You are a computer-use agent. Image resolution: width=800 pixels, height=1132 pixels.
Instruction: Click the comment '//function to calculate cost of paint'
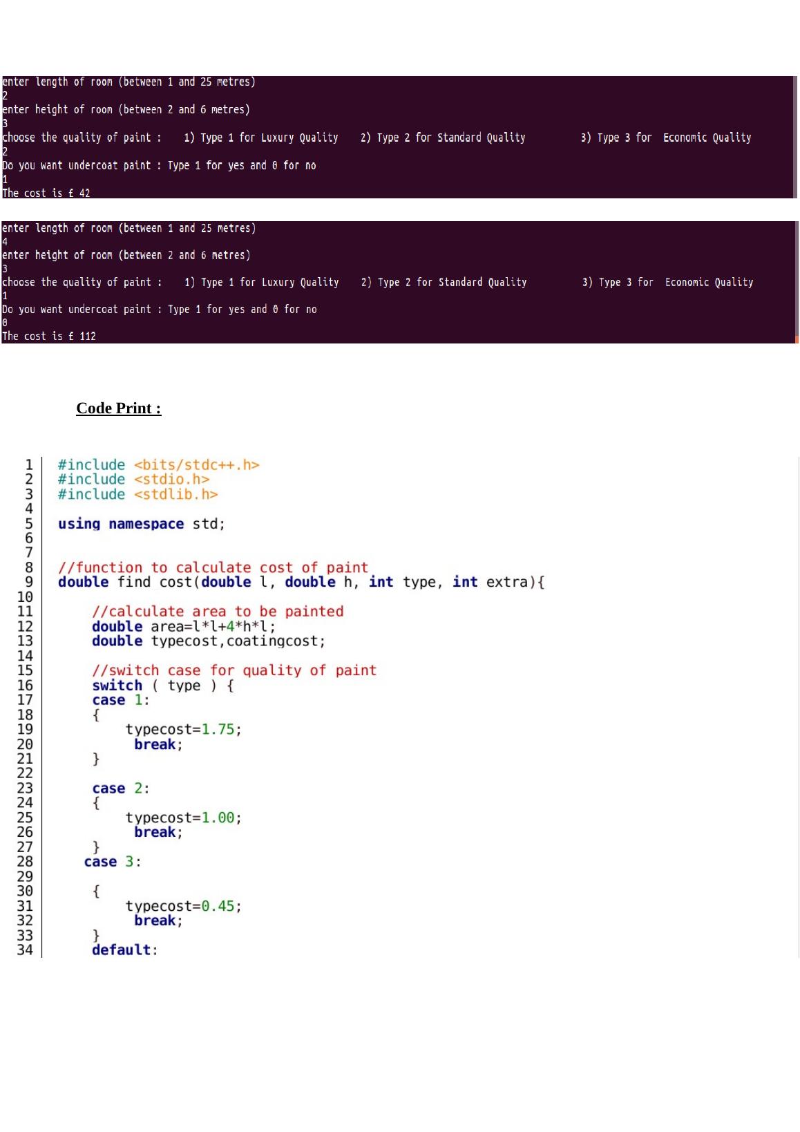click(213, 567)
